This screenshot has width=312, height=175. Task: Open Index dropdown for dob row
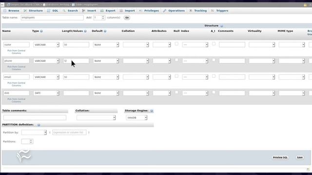[x=195, y=93]
